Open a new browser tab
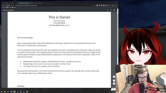The height and width of the screenshot is (93, 166). point(50,3)
